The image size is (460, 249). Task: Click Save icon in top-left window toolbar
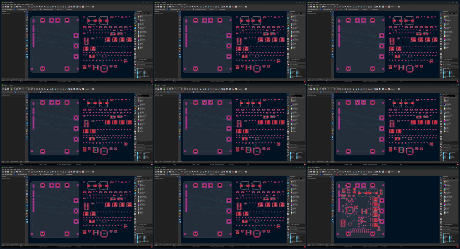click(8, 7)
